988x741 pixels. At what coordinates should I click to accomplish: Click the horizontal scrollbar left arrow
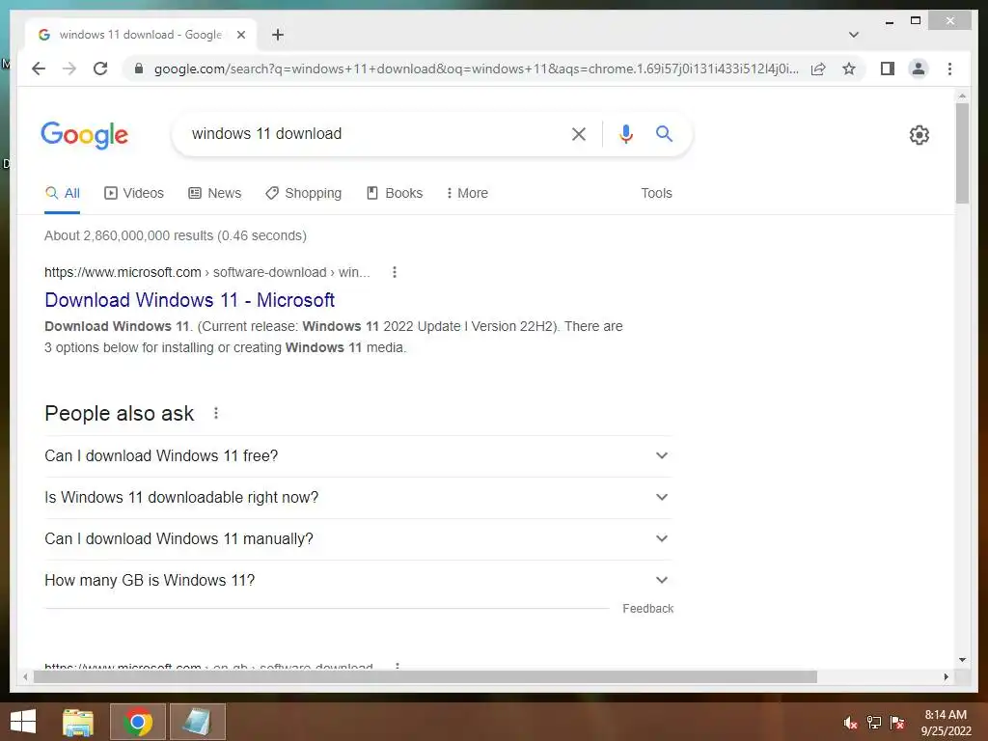click(25, 676)
